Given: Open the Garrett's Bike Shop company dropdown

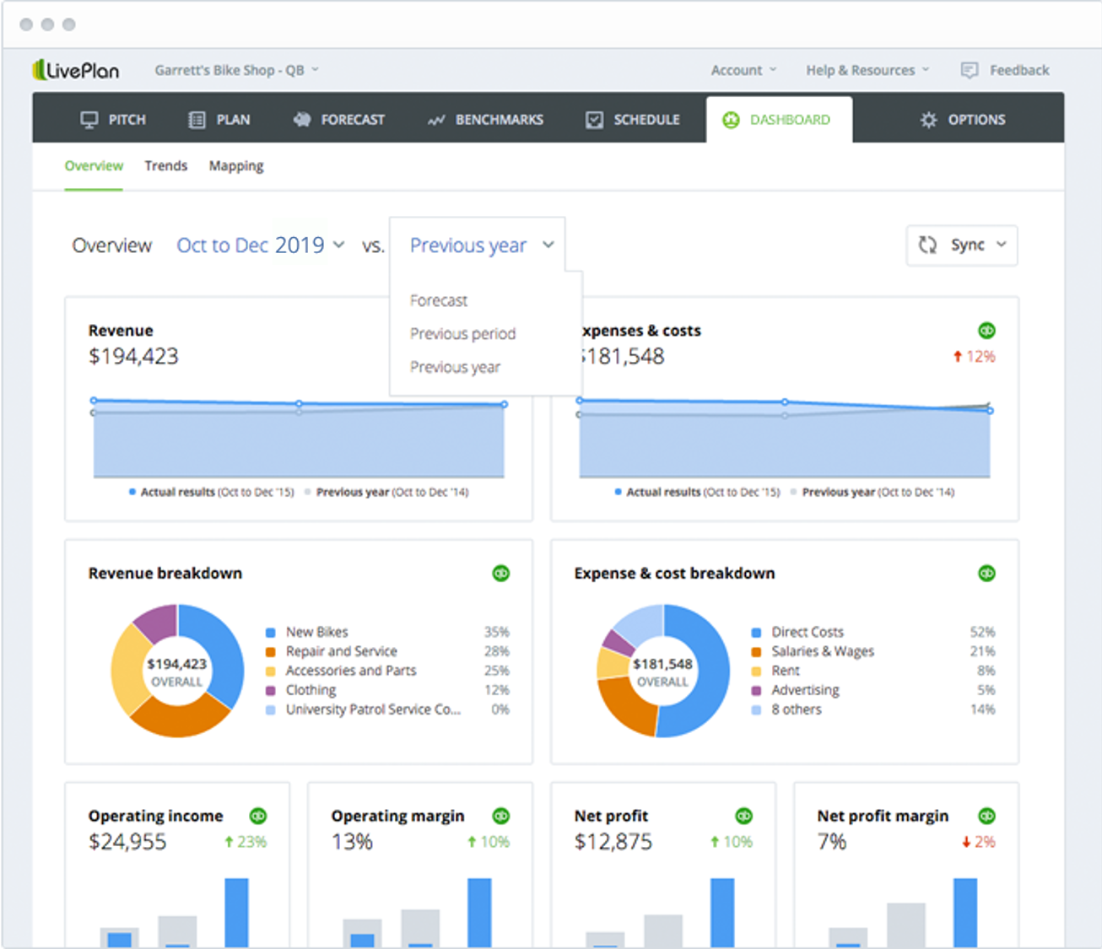Looking at the screenshot, I should tap(236, 70).
